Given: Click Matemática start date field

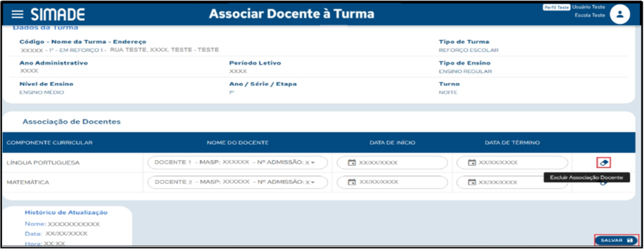Looking at the screenshot, I should (392, 182).
